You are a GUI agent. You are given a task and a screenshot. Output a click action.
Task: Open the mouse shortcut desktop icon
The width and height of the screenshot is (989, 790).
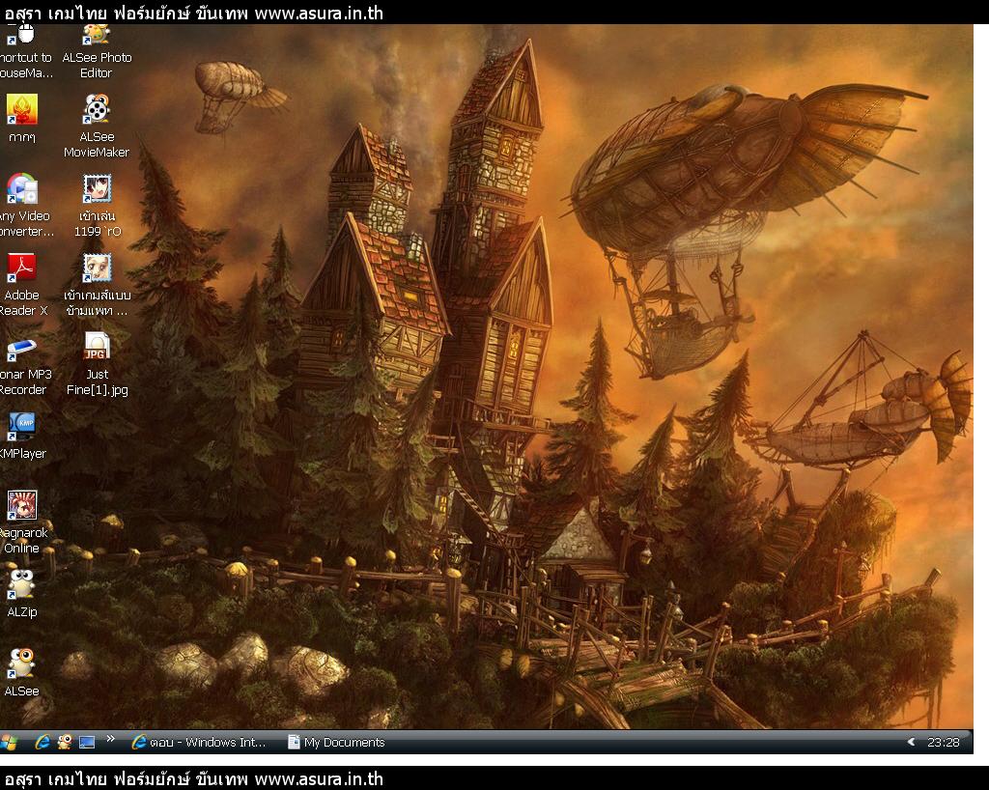point(24,52)
